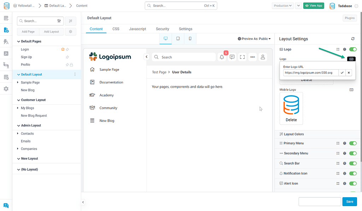The height and width of the screenshot is (211, 362).
Task: Switch to desktop preview mode
Action: pos(165,39)
